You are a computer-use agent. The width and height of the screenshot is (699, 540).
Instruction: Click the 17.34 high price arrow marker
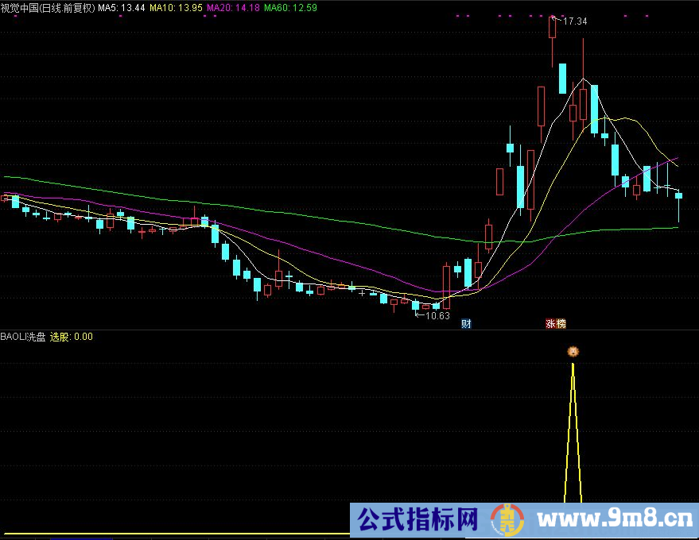pos(569,21)
